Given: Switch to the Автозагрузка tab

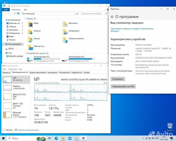Looking at the screenshot, I should coord(52,72).
